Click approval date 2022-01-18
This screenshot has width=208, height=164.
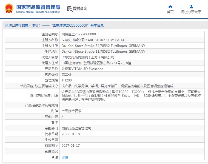pyautogui.click(x=71, y=134)
